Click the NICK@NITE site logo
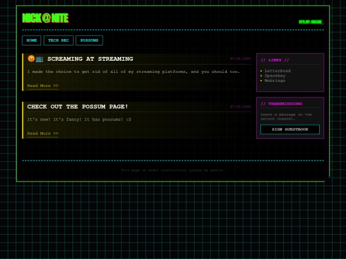 pyautogui.click(x=45, y=18)
